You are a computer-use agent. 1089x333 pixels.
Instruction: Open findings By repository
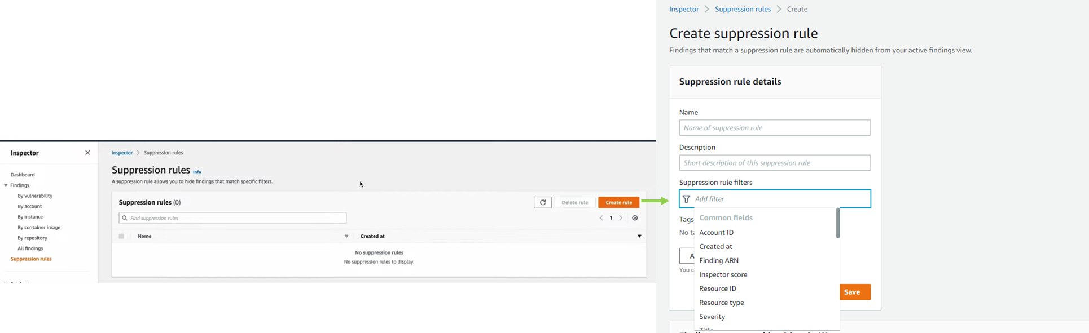click(32, 238)
